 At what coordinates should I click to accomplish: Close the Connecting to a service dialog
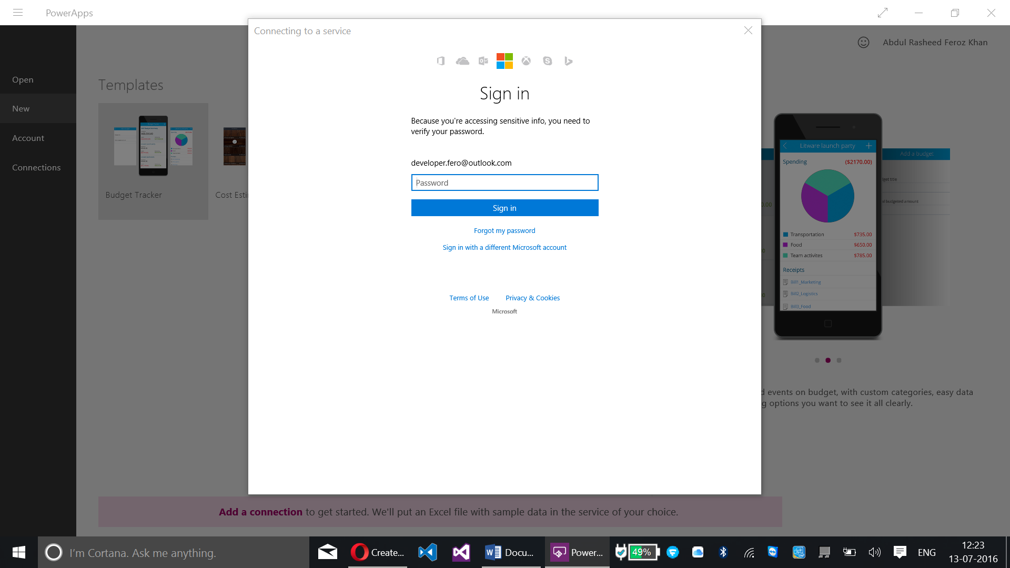tap(748, 31)
